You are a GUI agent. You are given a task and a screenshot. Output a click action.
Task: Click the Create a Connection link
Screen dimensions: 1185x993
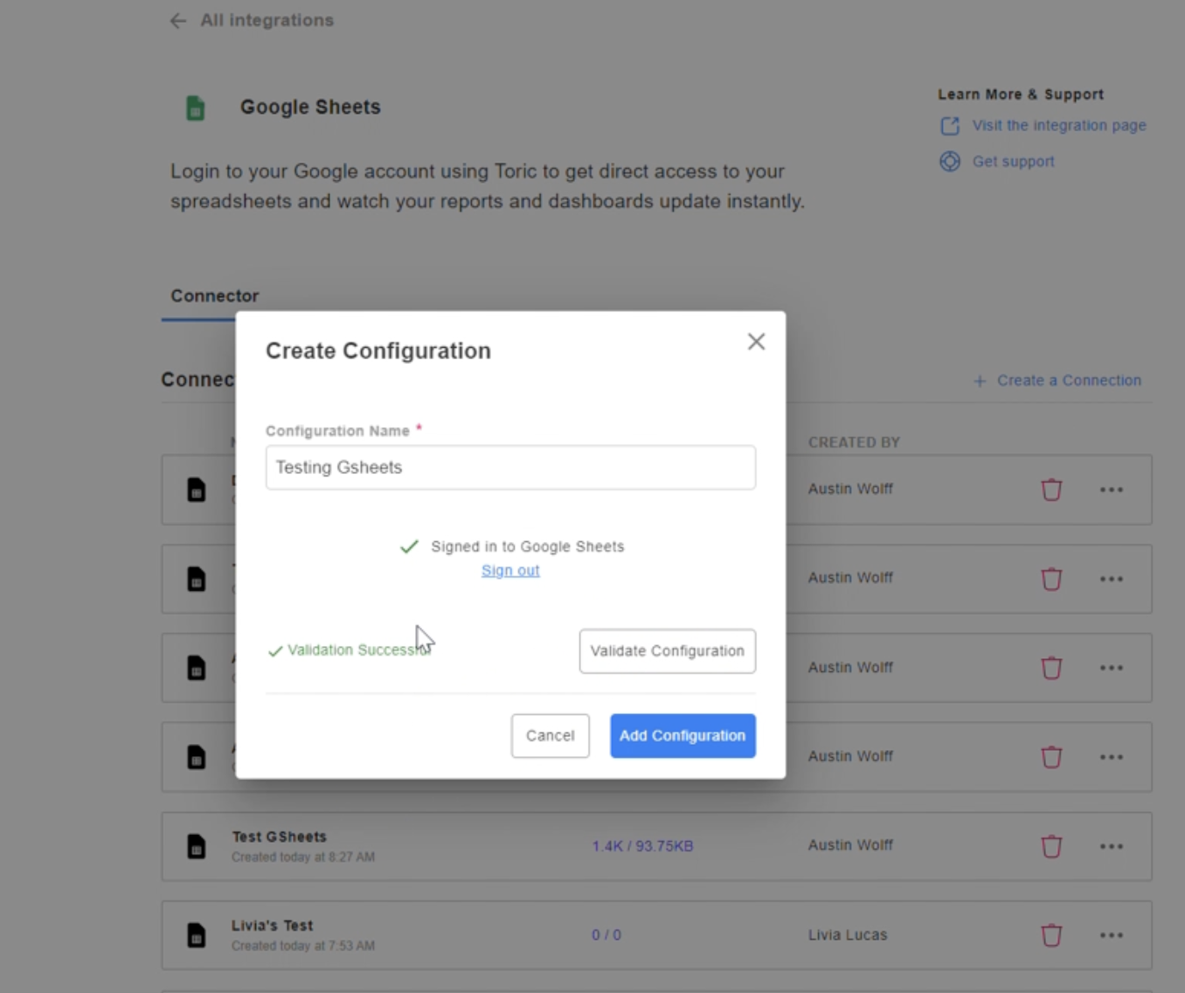click(x=1069, y=381)
